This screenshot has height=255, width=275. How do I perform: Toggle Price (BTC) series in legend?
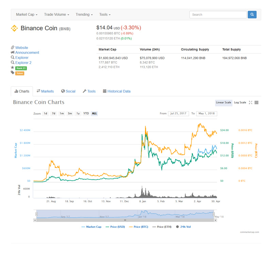tap(139, 227)
